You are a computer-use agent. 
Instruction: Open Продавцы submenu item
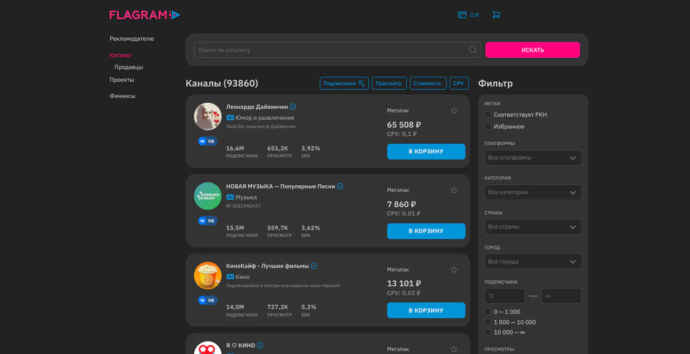click(x=128, y=67)
